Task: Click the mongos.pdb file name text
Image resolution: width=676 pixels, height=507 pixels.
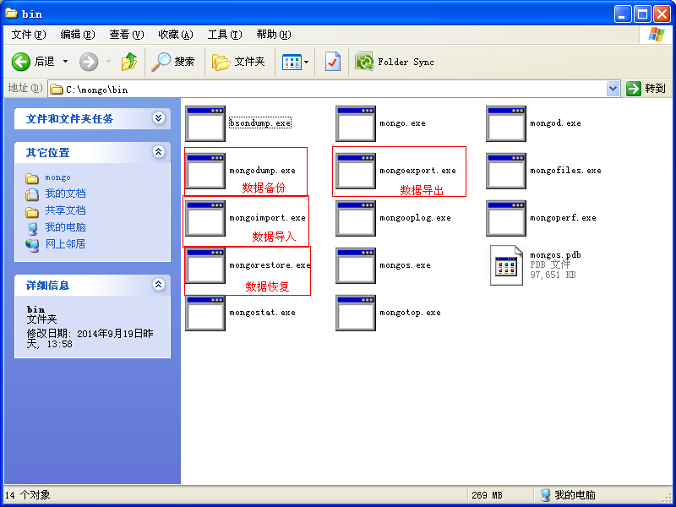Action: [555, 255]
